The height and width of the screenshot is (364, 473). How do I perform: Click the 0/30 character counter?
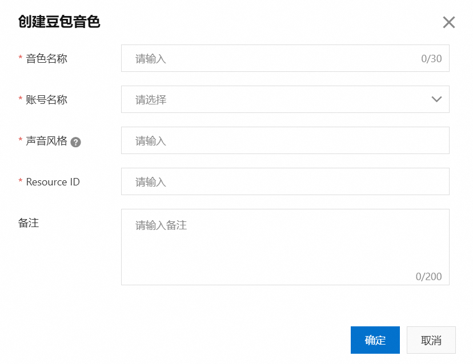click(x=431, y=58)
